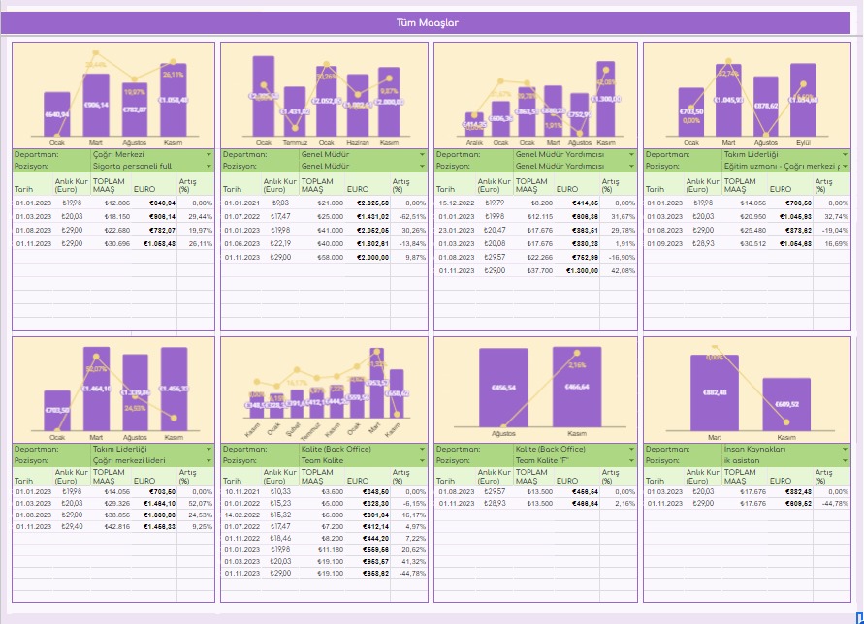
Task: Open the Eğitim uzmanı position dropdown
Action: pyautogui.click(x=845, y=166)
